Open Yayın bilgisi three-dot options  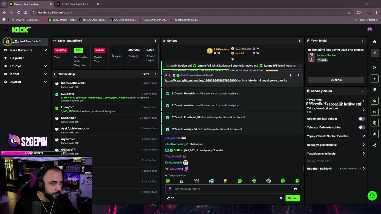click(x=363, y=41)
